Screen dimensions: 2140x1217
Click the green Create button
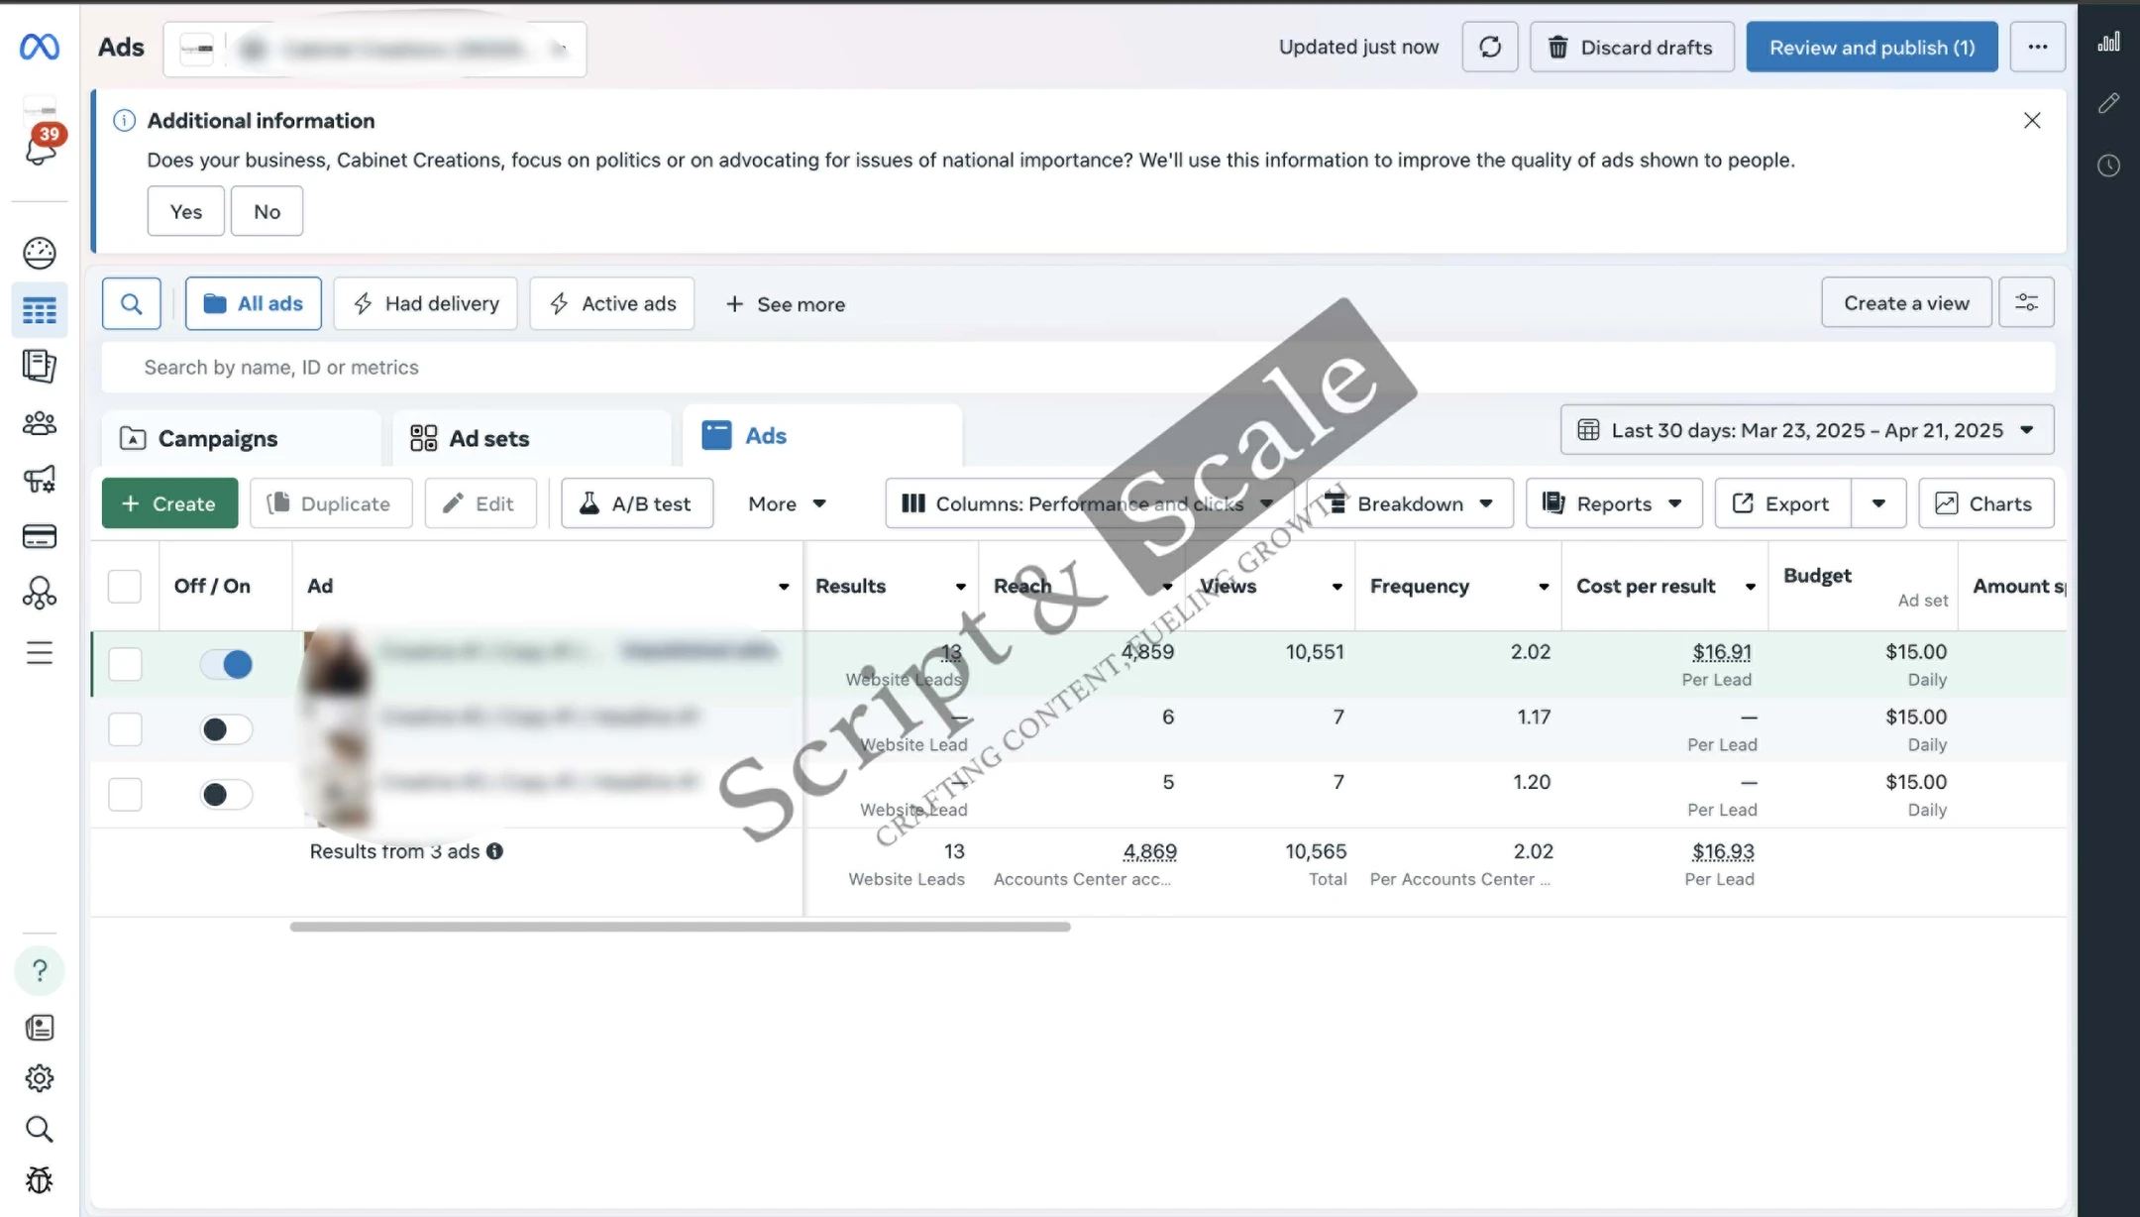pos(169,503)
